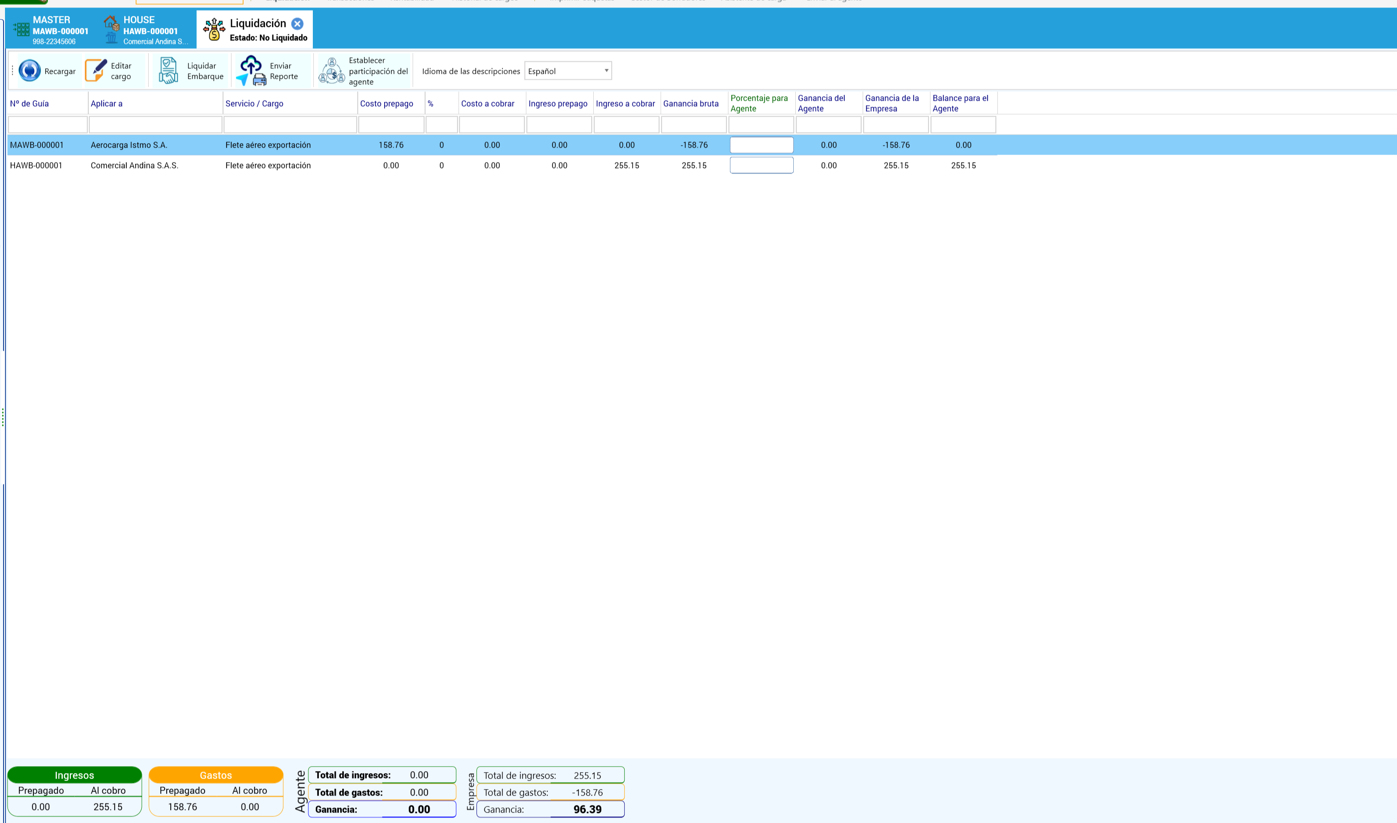The height and width of the screenshot is (823, 1397).
Task: Open the Idioma de las descripciones dropdown
Action: (568, 71)
